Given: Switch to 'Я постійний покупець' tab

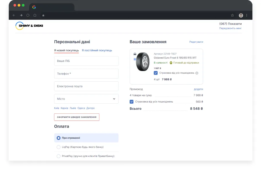Looking at the screenshot, I should tap(97, 50).
